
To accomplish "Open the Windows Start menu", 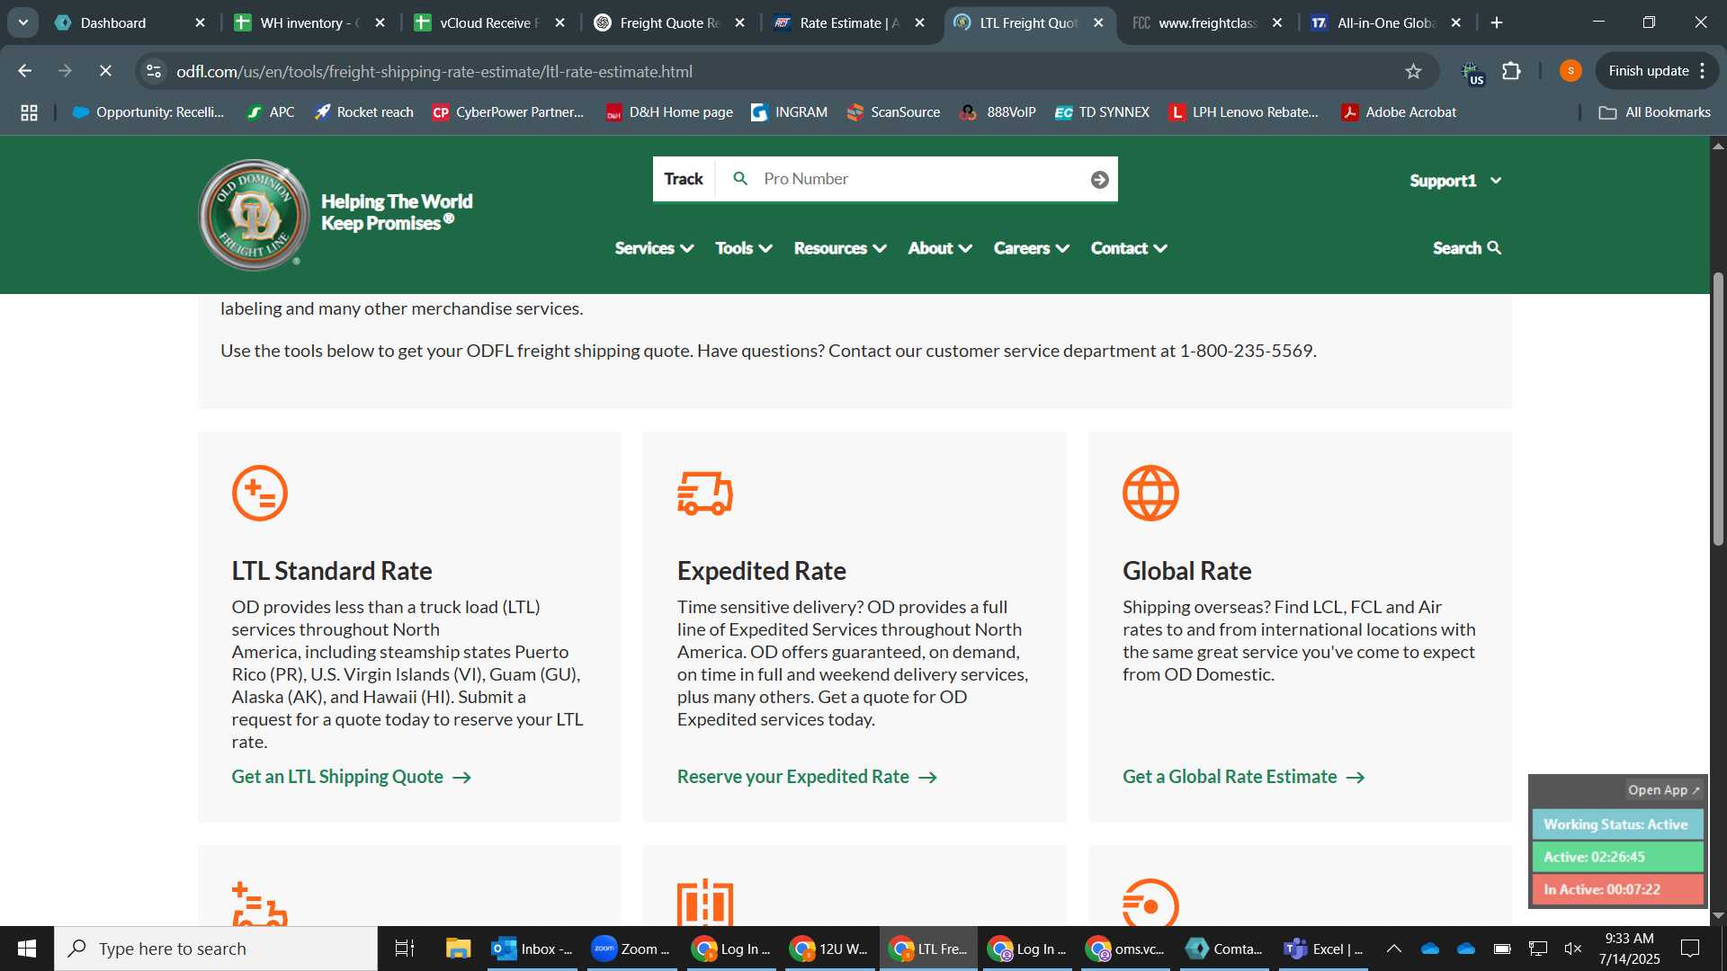I will [x=27, y=949].
